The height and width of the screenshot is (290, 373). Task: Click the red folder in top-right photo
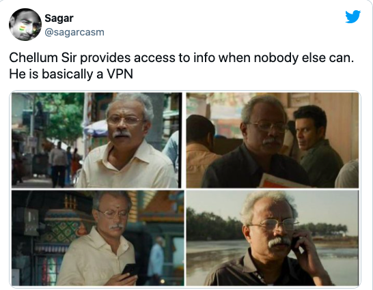pos(281,182)
